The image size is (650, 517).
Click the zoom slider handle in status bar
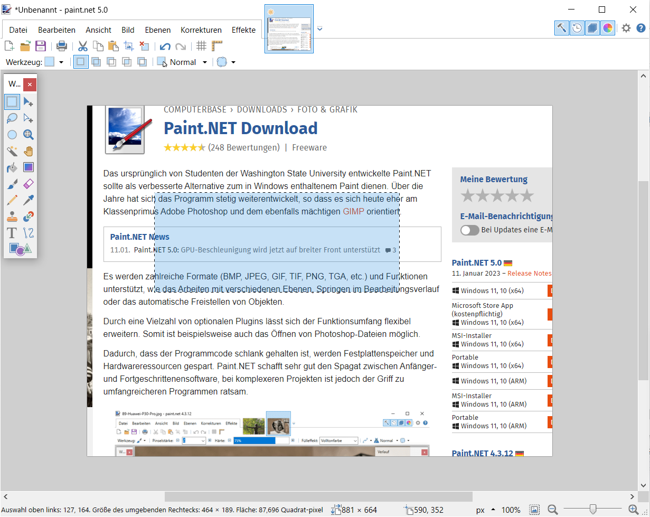coord(593,510)
